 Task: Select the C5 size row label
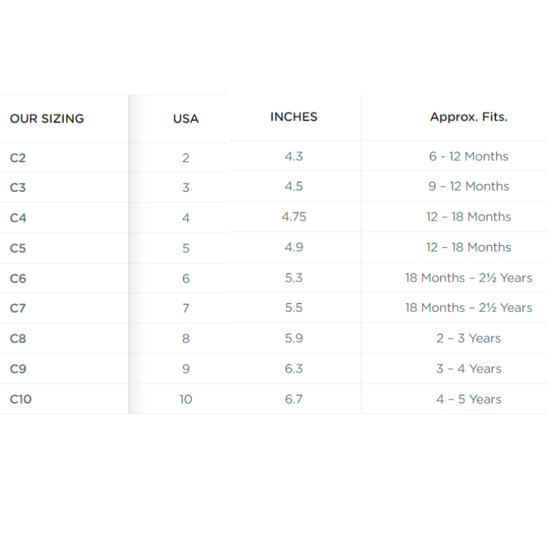click(x=18, y=248)
